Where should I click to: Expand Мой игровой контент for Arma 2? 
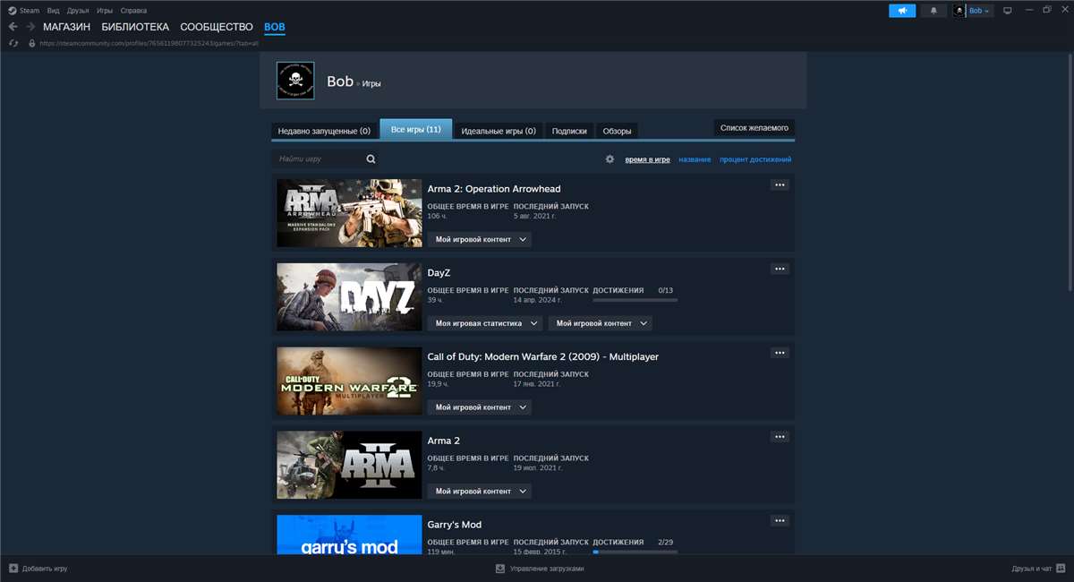click(479, 491)
